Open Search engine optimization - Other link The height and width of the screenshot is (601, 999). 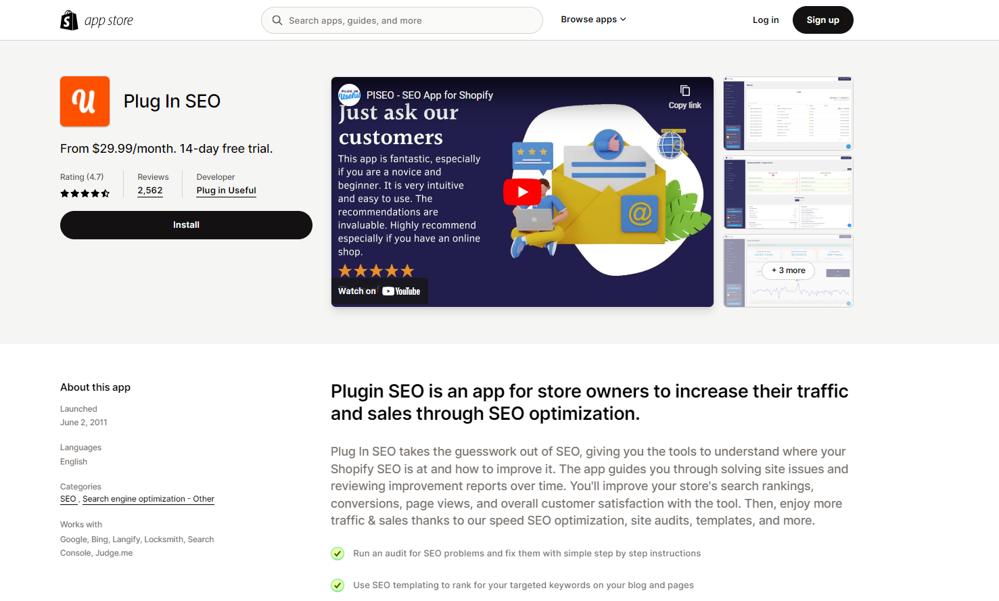148,499
